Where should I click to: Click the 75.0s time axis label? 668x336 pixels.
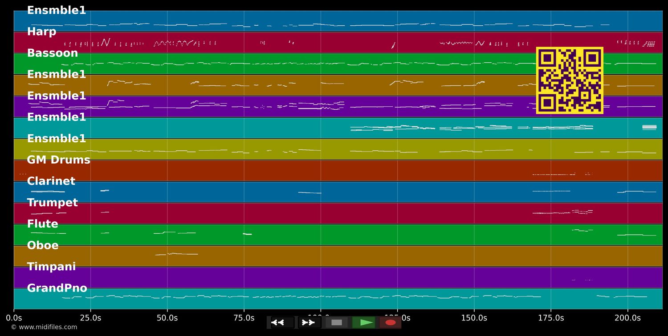click(244, 318)
